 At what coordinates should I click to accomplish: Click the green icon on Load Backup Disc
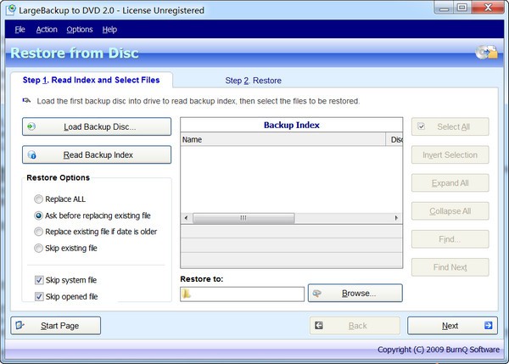[x=32, y=127]
